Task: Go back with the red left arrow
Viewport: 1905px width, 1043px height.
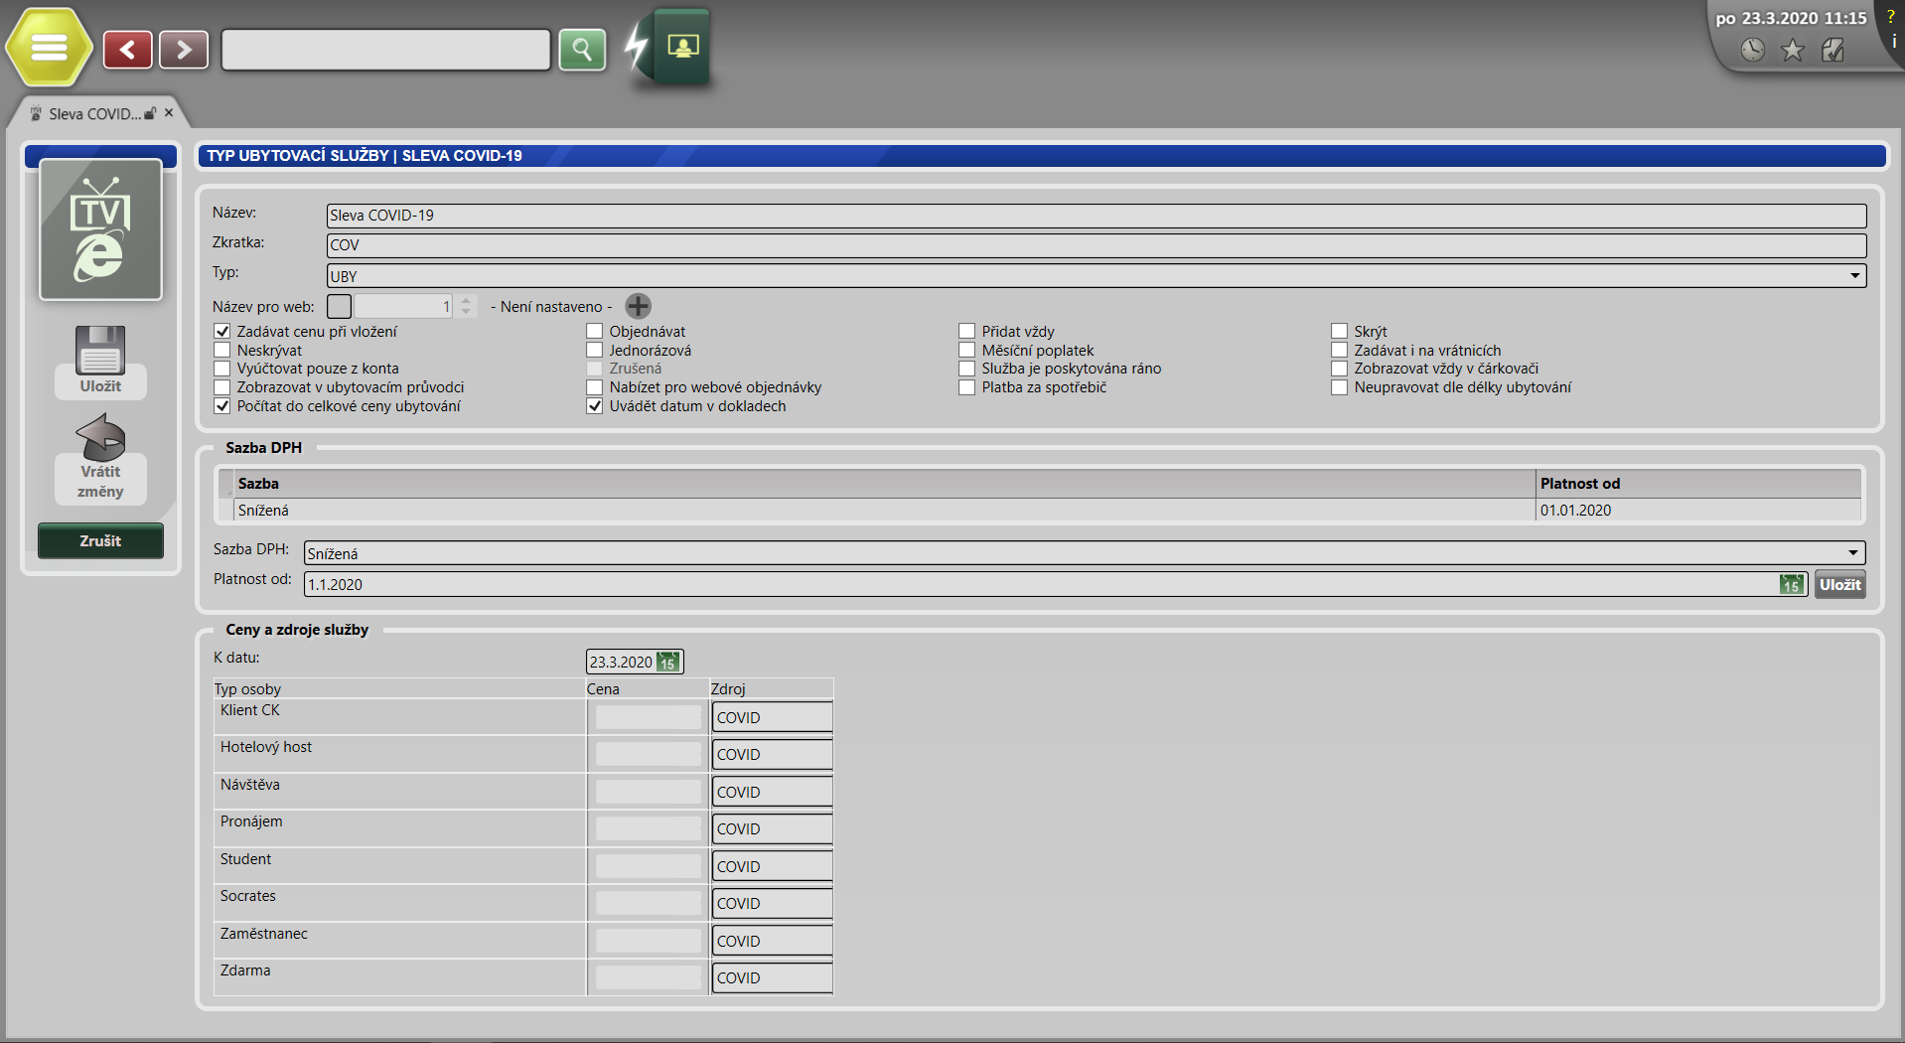Action: coord(128,50)
